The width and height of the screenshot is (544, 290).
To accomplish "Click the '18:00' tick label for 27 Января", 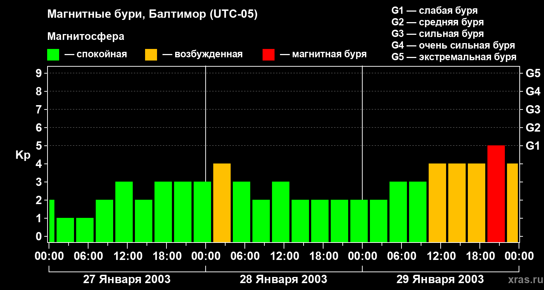I will pyautogui.click(x=166, y=256).
